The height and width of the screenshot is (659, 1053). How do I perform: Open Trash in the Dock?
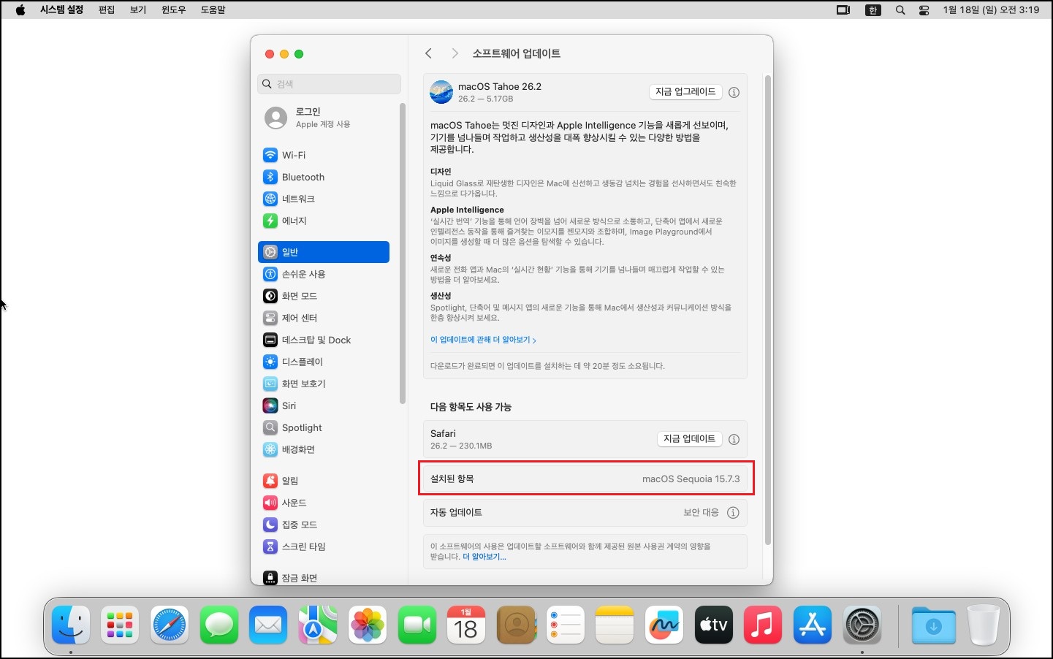coord(983,625)
